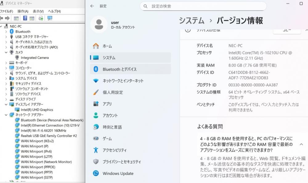Click the privacy and security shield icon

(96, 162)
